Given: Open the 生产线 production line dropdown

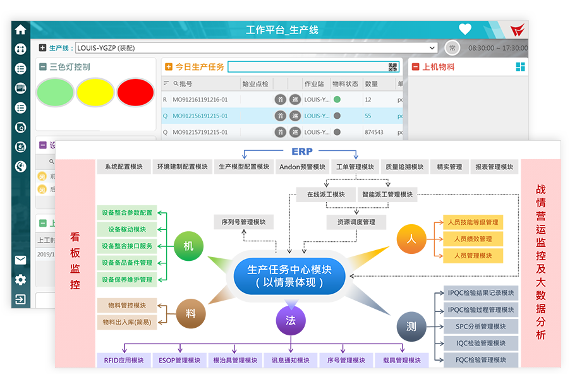Looking at the screenshot, I should tap(432, 48).
